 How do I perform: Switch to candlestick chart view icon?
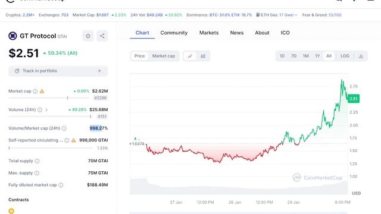click(203, 56)
